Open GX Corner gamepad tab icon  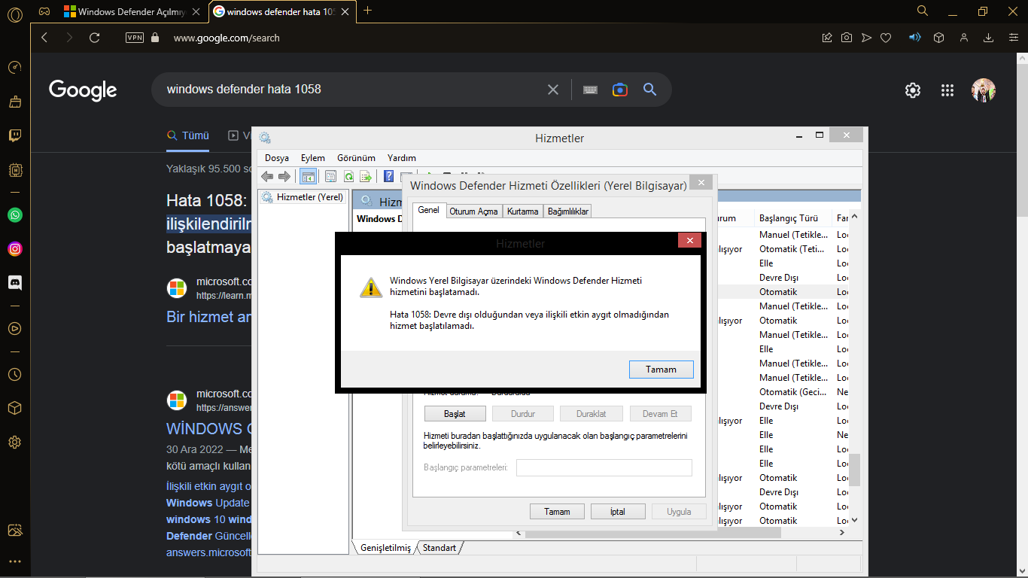(44, 11)
